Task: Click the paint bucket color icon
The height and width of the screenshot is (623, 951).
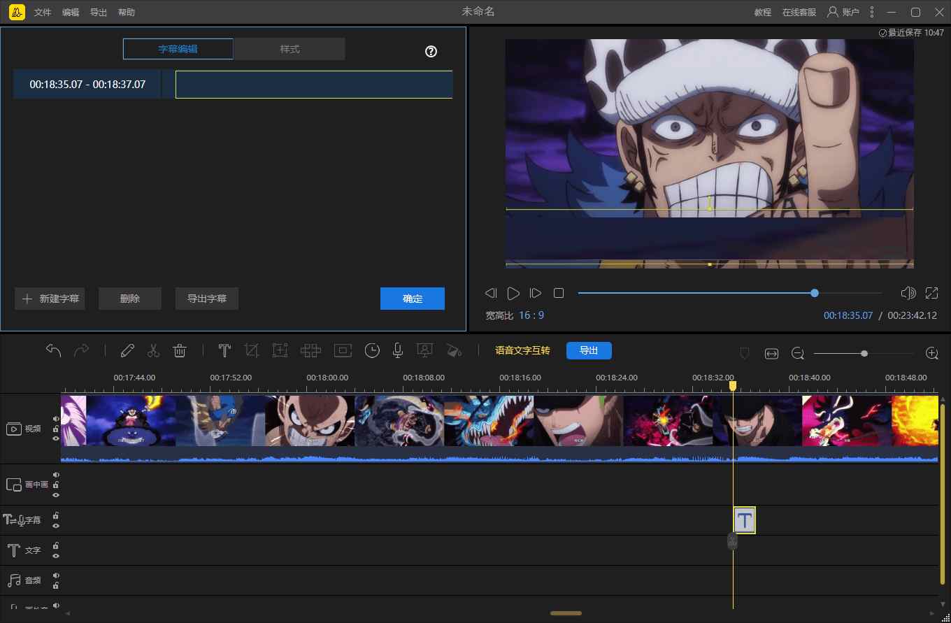Action: [x=454, y=350]
